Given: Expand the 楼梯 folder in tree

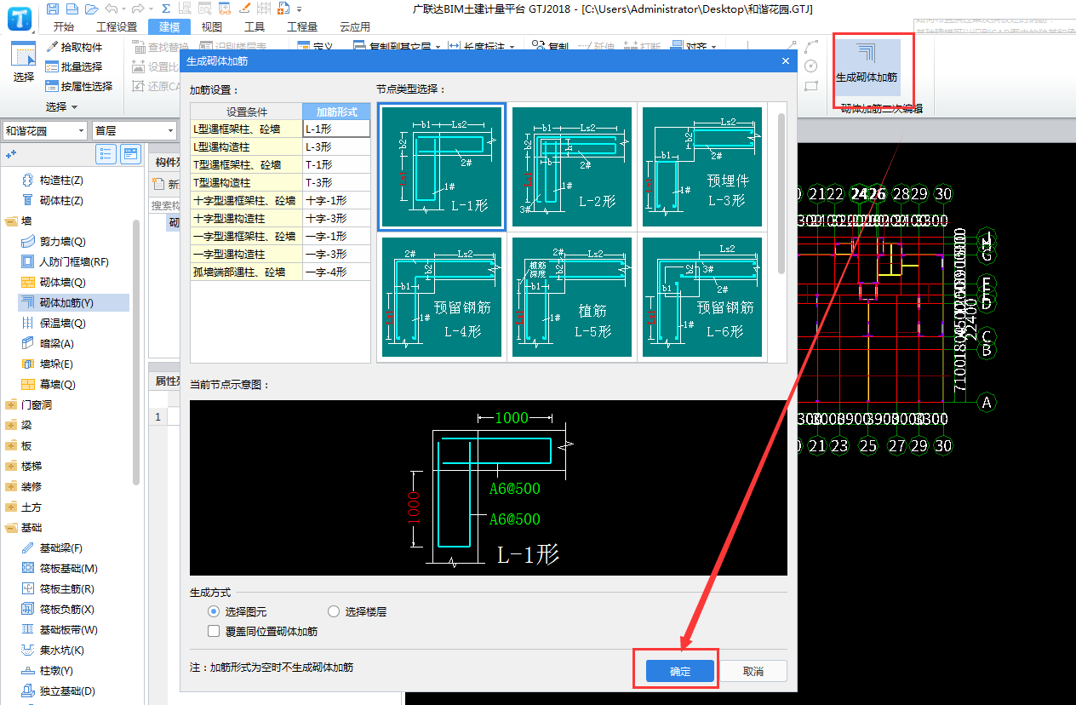Looking at the screenshot, I should pos(11,466).
